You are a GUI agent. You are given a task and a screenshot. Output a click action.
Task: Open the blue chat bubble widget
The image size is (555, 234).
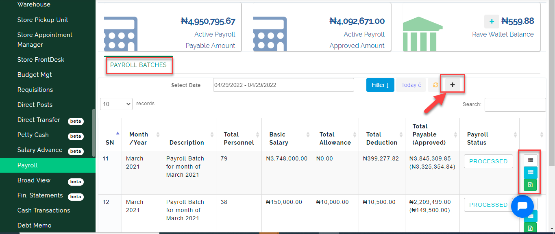(522, 206)
